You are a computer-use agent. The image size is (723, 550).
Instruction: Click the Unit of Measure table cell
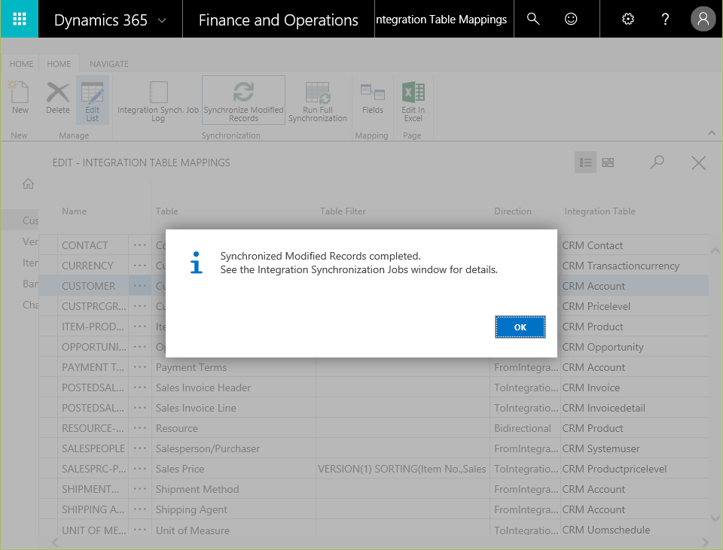(x=233, y=530)
